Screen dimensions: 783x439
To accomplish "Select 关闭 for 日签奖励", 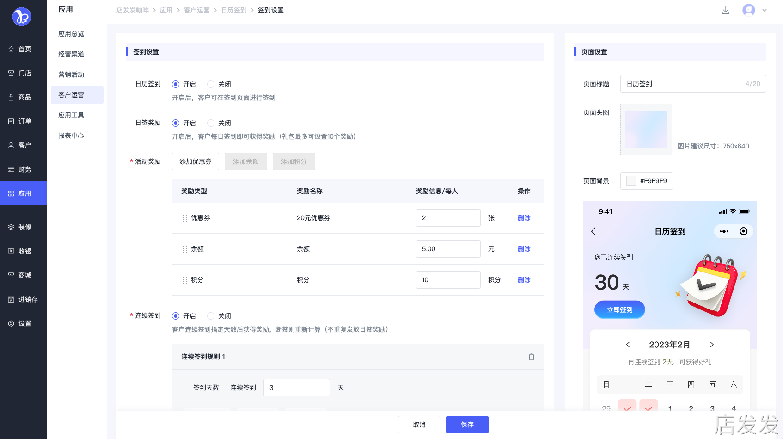I will [211, 123].
